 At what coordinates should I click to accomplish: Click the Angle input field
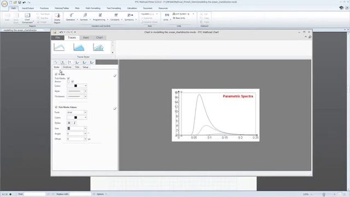coord(75,134)
